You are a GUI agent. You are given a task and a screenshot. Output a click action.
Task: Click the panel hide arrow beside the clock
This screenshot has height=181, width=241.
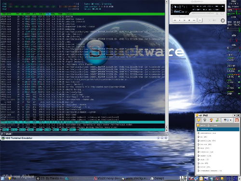tap(240, 179)
